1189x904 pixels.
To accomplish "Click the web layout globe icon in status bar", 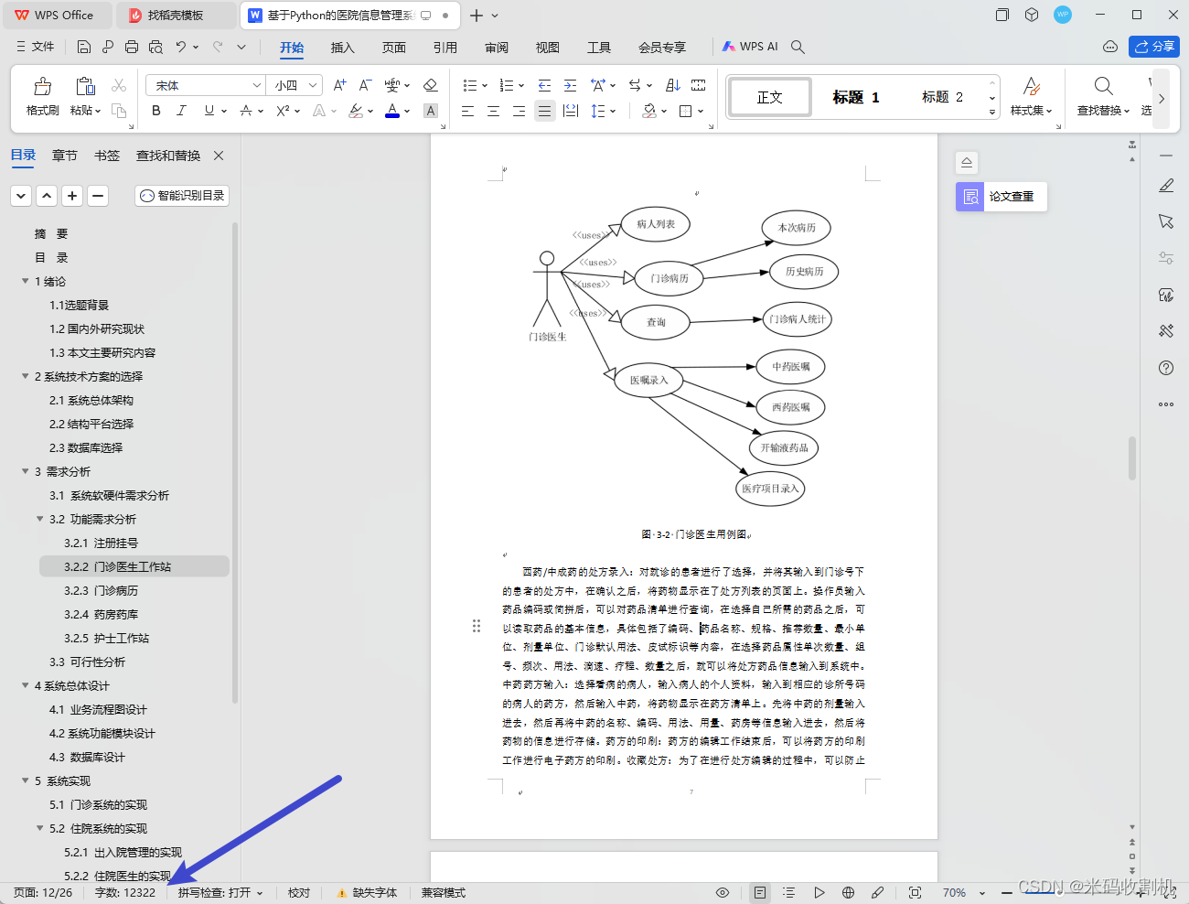I will pyautogui.click(x=848, y=892).
